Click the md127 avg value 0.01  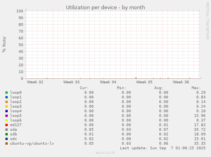(x=164, y=125)
